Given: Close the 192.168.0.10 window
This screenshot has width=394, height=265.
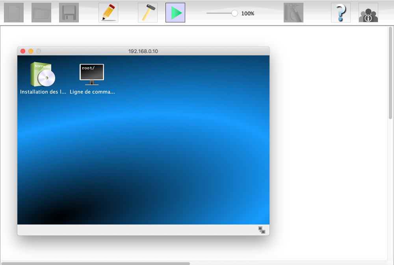Looking at the screenshot, I should tap(23, 51).
